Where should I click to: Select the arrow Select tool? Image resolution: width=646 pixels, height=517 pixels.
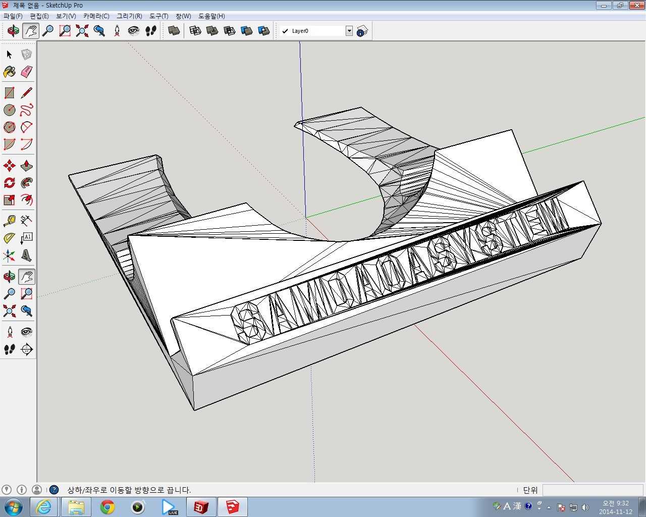(9, 55)
